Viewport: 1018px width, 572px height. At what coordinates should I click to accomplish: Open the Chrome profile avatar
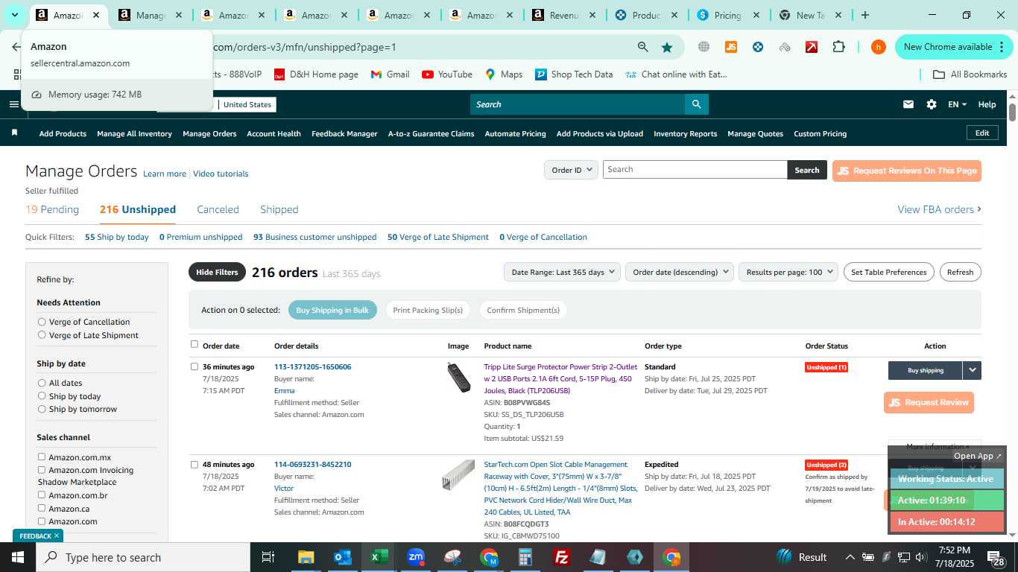tap(878, 47)
